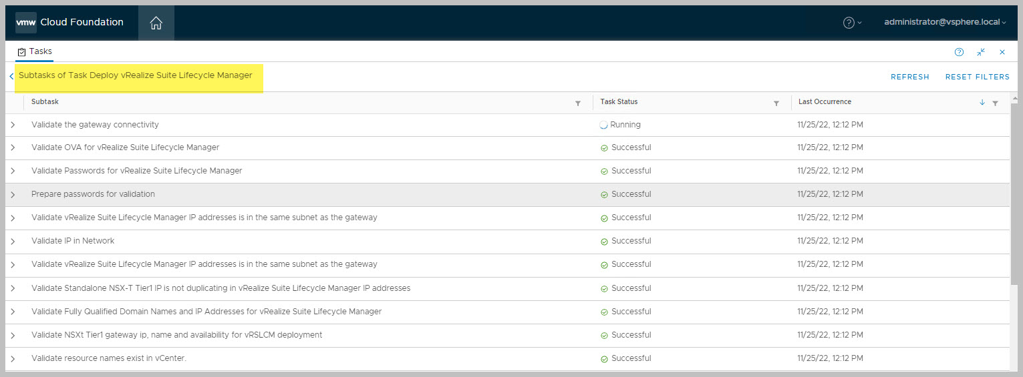Open the help question mark menu
This screenshot has height=377, width=1023.
point(851,23)
